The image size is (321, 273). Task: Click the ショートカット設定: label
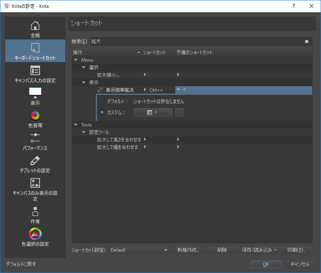(x=88, y=250)
